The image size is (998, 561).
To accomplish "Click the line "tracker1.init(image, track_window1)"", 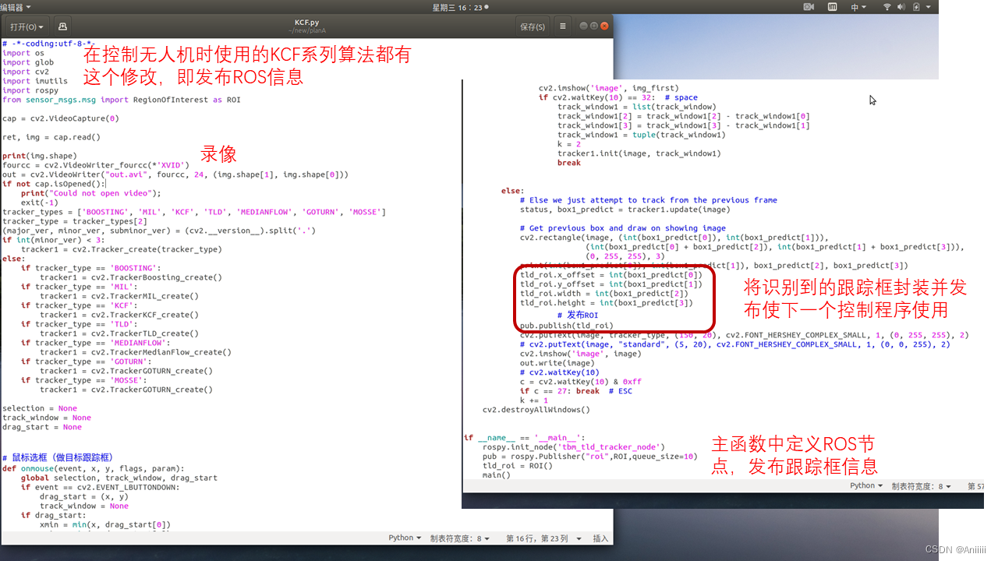I will click(x=639, y=153).
